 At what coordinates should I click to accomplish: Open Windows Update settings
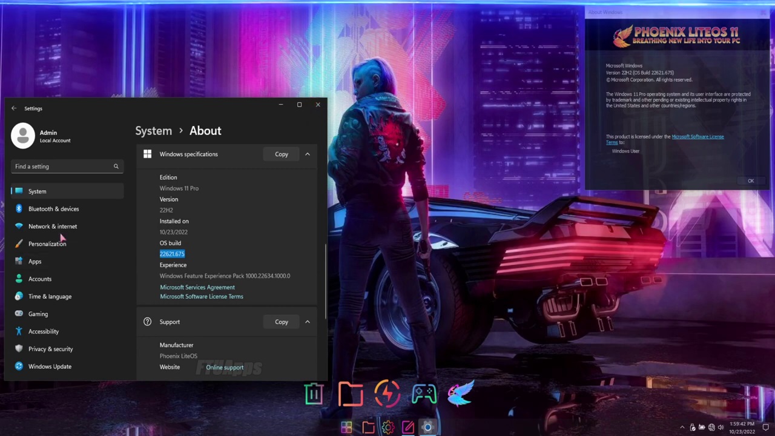pos(67,367)
